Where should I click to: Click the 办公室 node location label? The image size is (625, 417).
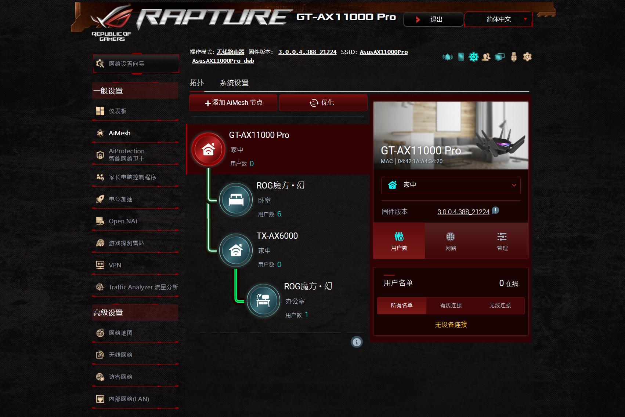tap(295, 301)
